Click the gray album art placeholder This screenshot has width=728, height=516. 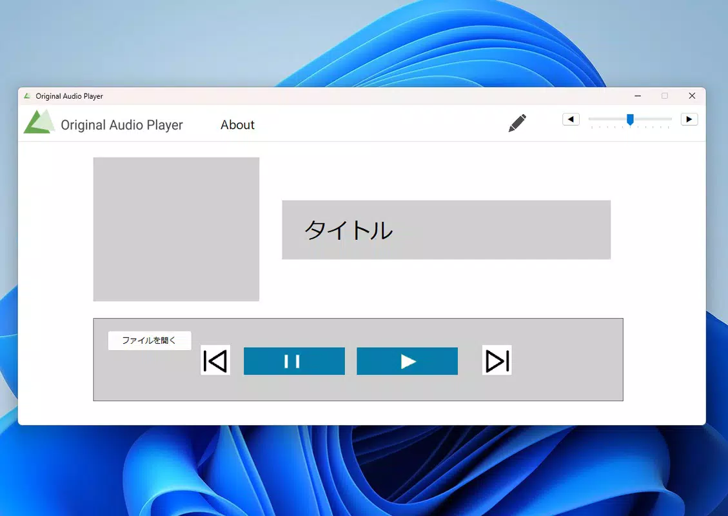click(x=177, y=229)
